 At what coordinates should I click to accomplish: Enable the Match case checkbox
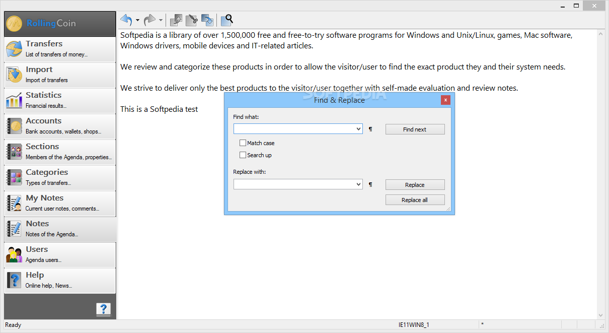243,143
